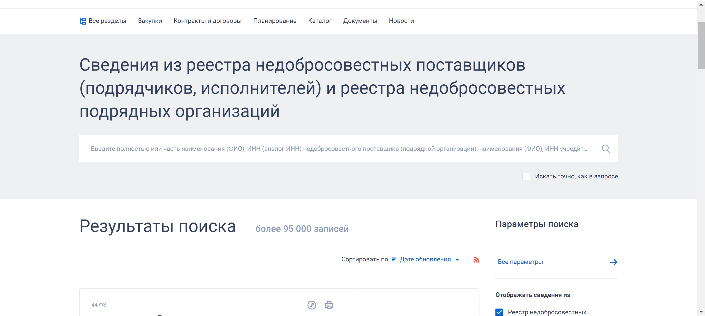Click the page vertical scrollbar thumb

[701, 45]
